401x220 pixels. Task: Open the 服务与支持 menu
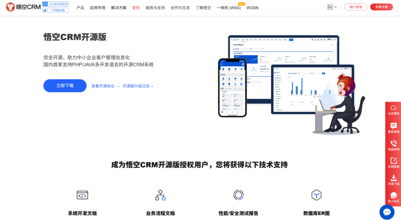click(155, 8)
